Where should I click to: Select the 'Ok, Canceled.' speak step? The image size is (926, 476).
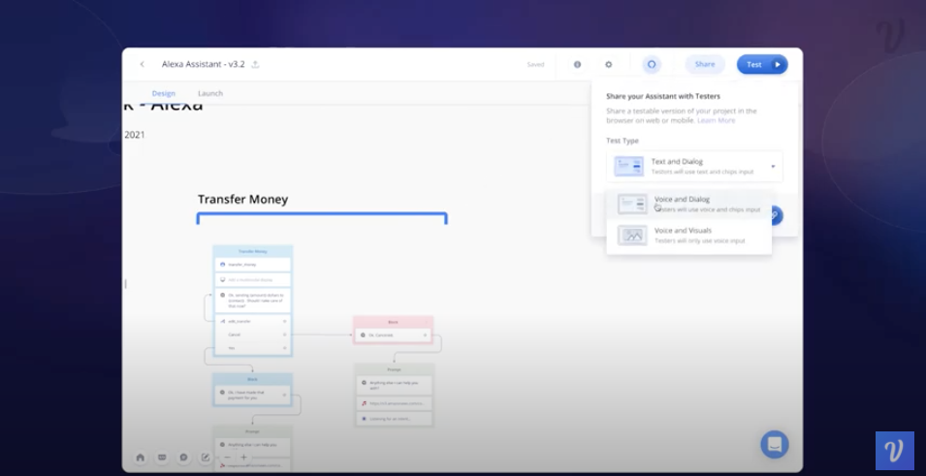394,334
